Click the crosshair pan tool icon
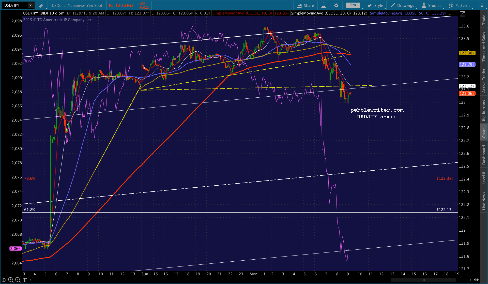Image resolution: width=488 pixels, height=284 pixels. [4, 280]
